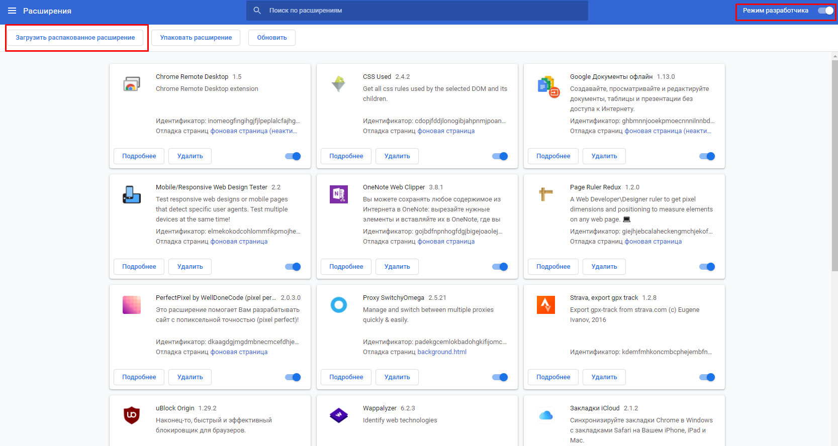Click the Page Ruler Redux icon
Image resolution: width=838 pixels, height=446 pixels.
click(546, 194)
